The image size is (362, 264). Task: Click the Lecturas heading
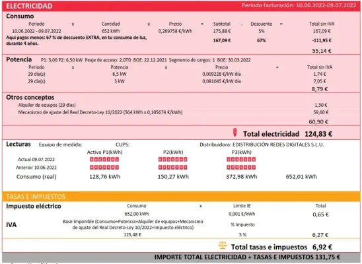coord(18,145)
